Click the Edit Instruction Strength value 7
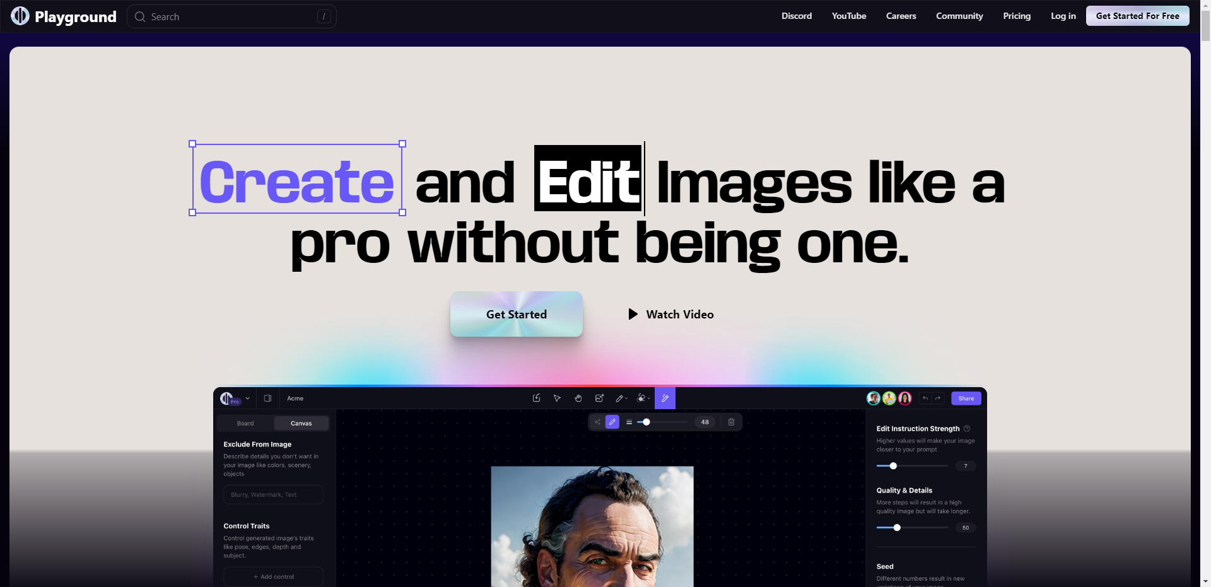 [x=966, y=466]
